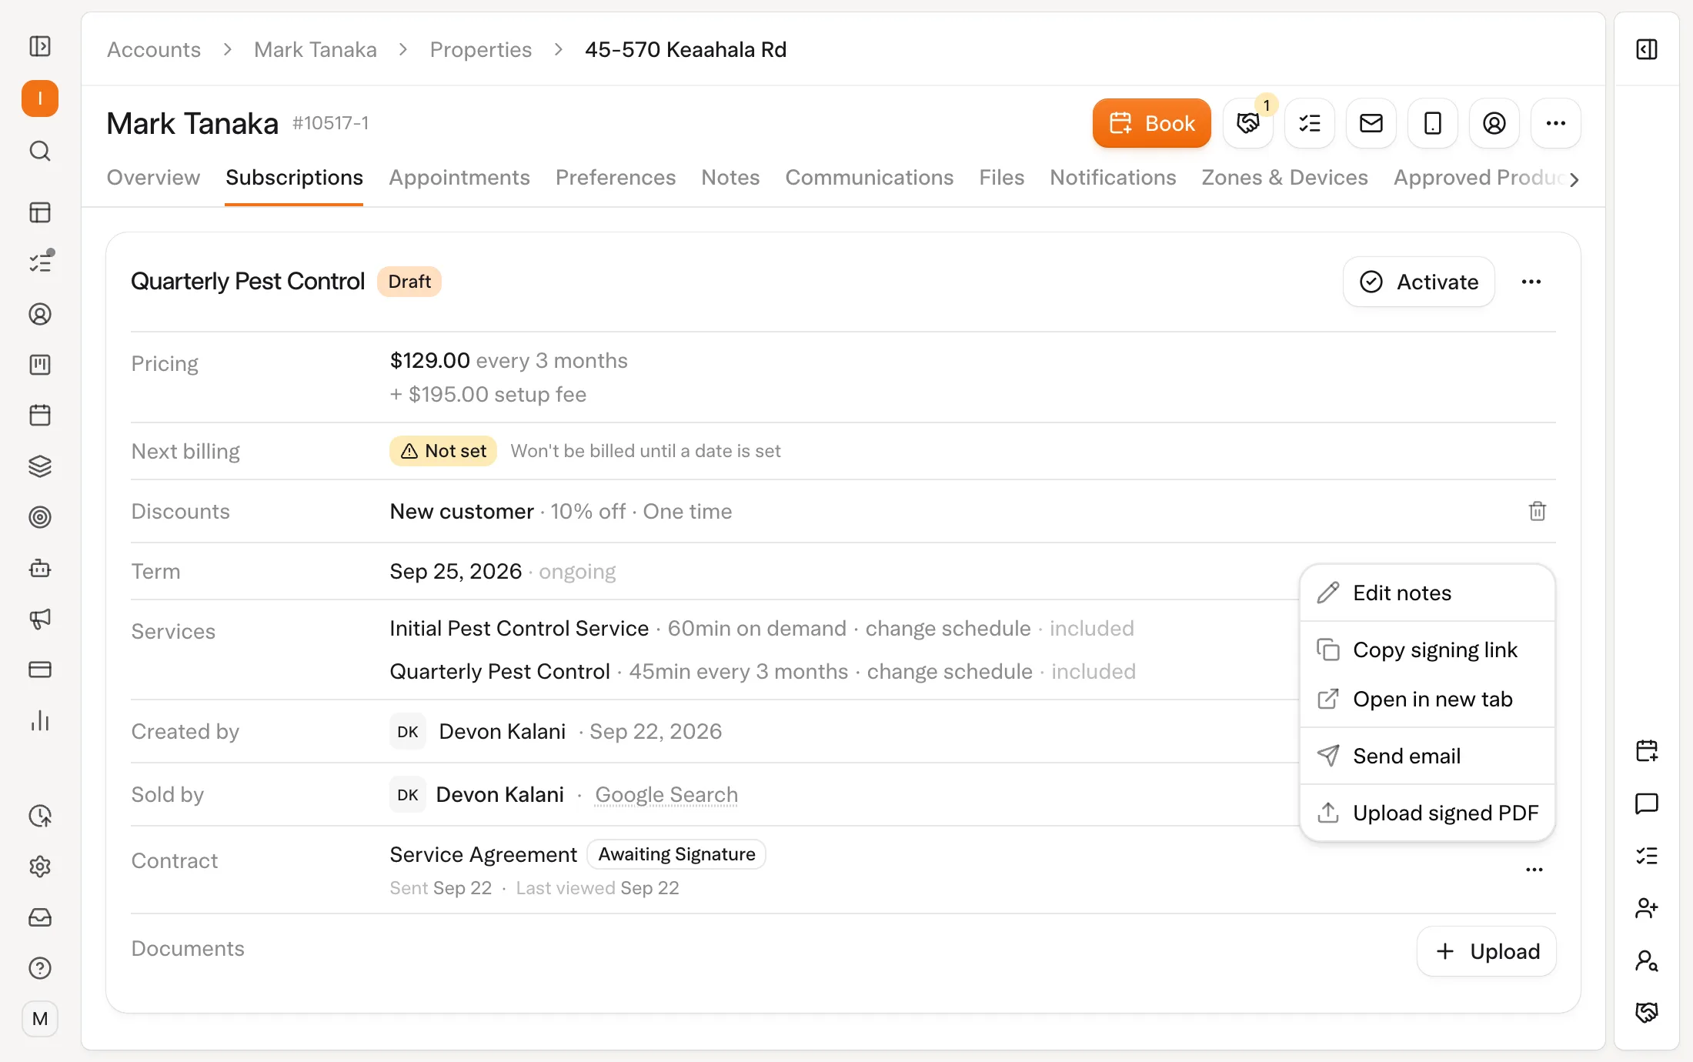1693x1062 pixels.
Task: Open the tasks checklist icon in sidebar
Action: pos(40,263)
